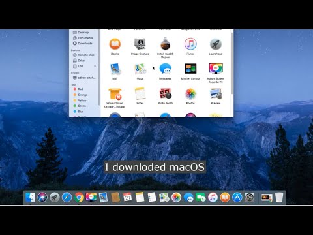Open Reminders from the Dock

(x=152, y=198)
